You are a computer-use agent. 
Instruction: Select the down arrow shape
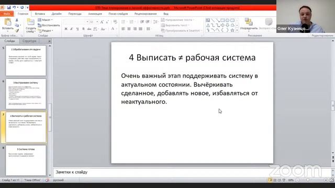pos(227,26)
